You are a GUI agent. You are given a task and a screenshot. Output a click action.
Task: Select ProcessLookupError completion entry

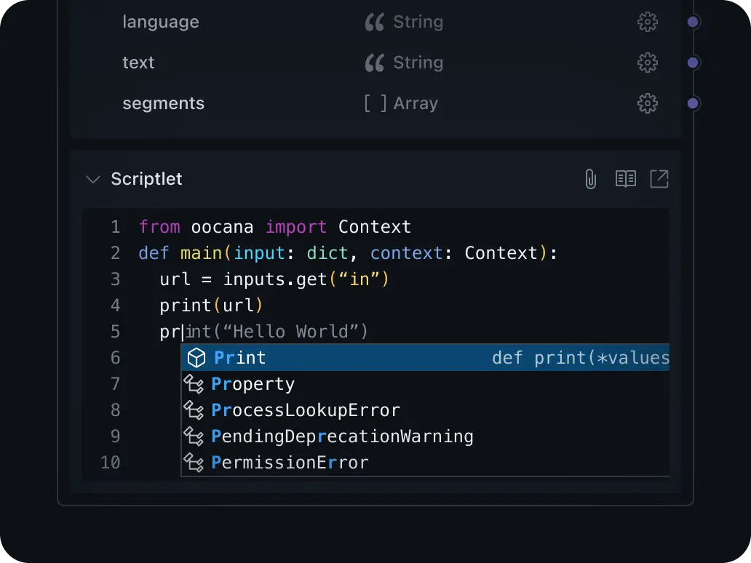[x=305, y=410]
